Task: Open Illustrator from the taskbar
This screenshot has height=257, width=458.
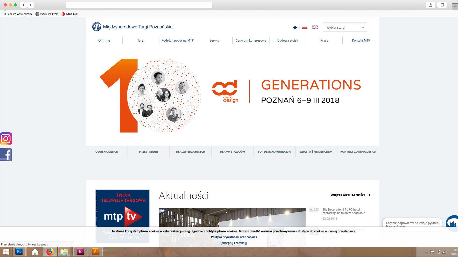Action: [95, 252]
